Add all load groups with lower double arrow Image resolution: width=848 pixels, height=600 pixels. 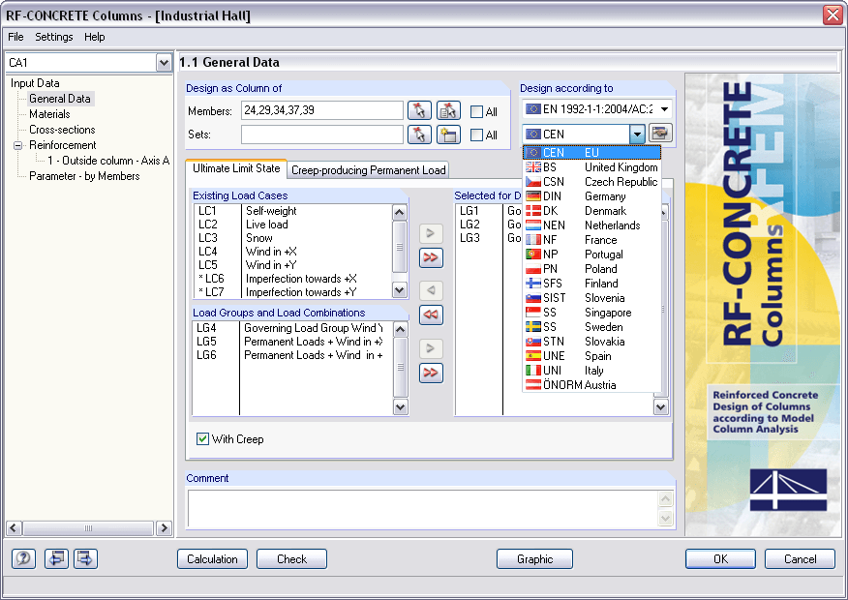coord(431,373)
